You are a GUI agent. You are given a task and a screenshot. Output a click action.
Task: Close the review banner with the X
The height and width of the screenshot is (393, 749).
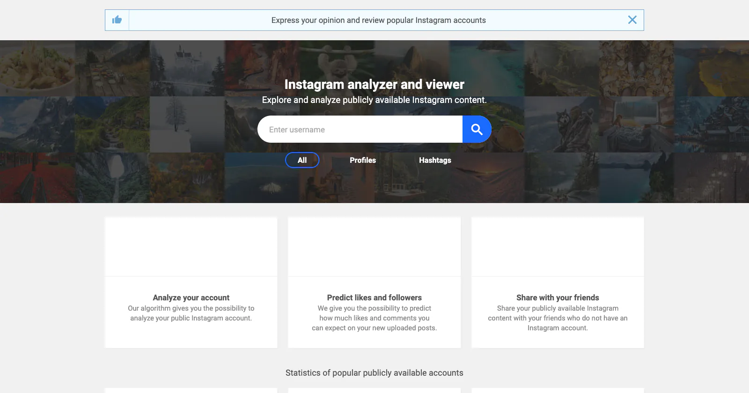632,20
